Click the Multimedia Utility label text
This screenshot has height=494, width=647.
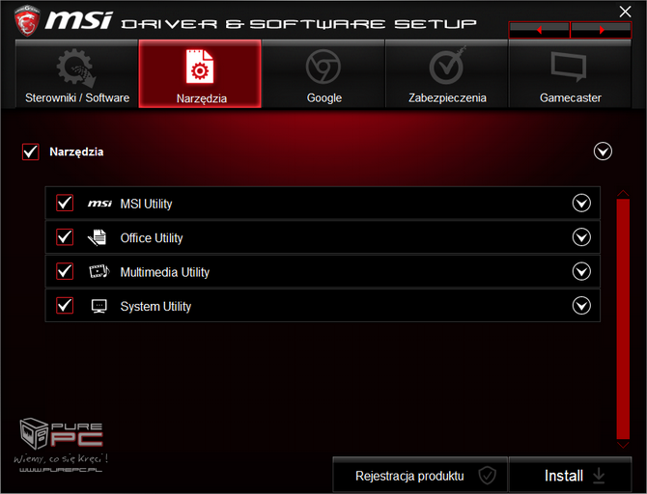coord(164,272)
